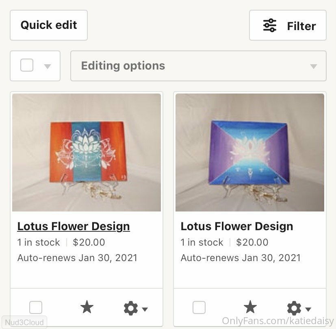
Task: Open the blue listing's Lotus Flower Design title
Action: point(237,227)
